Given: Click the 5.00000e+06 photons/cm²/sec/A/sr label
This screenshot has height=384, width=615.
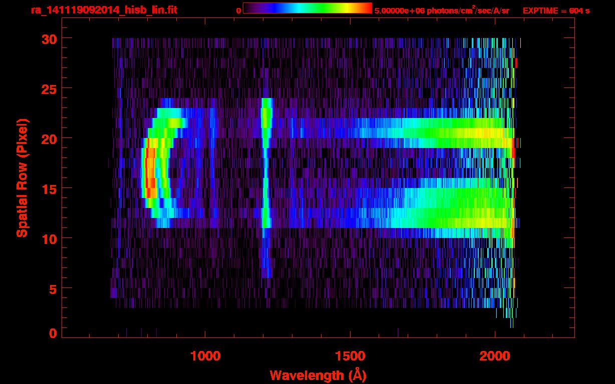Looking at the screenshot, I should pyautogui.click(x=442, y=10).
